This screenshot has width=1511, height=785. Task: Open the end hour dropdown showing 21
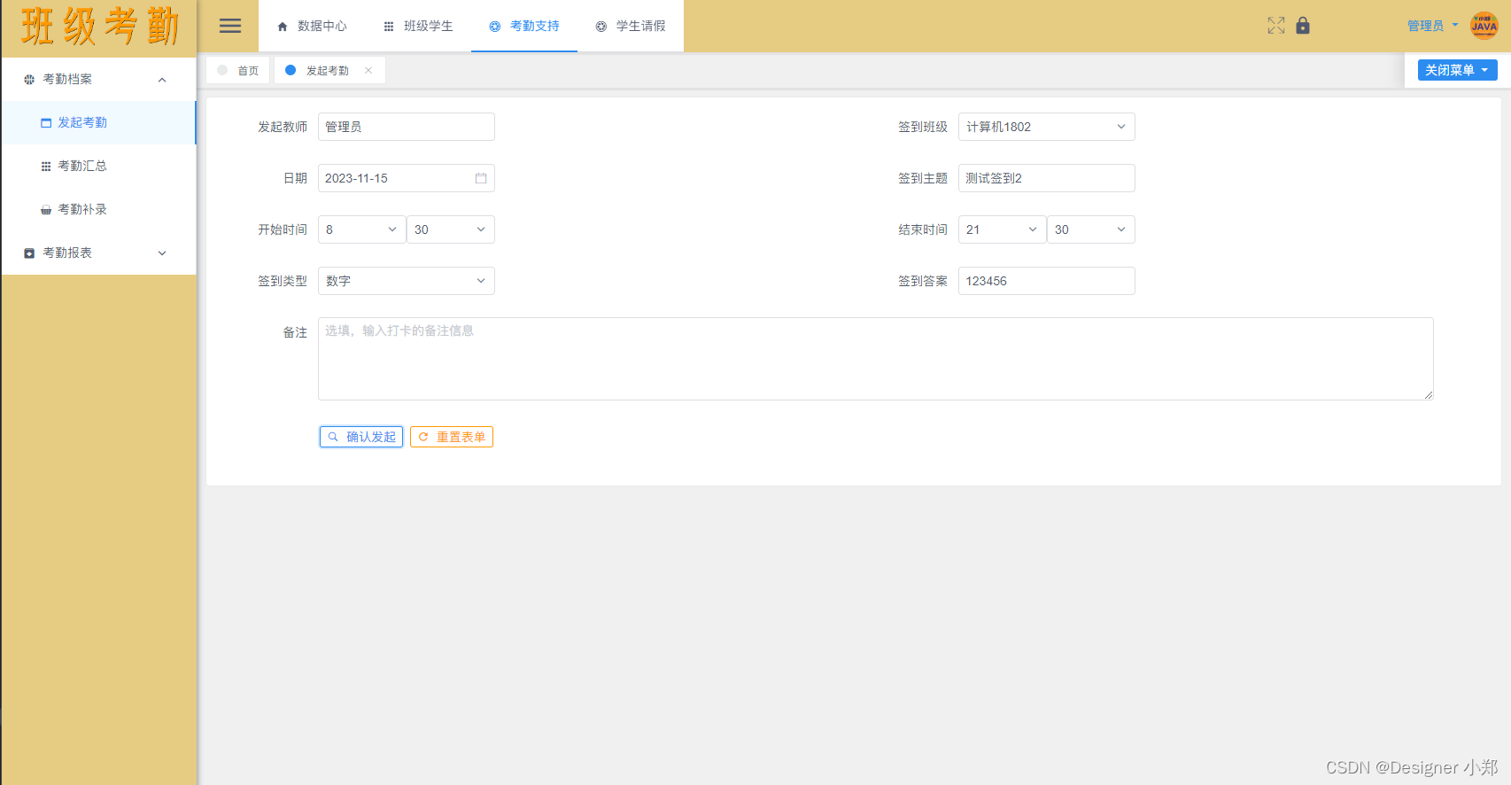click(x=1002, y=229)
